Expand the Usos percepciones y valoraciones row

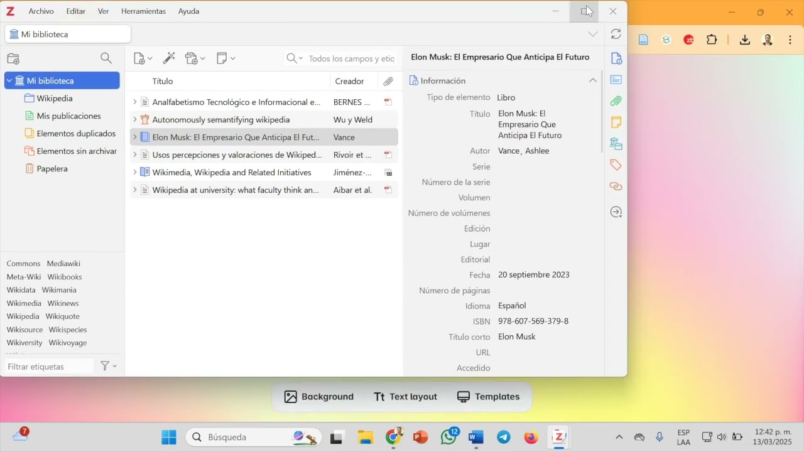click(x=134, y=154)
